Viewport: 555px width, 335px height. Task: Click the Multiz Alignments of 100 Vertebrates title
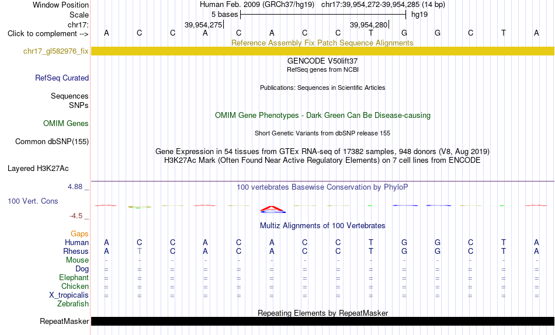pyautogui.click(x=322, y=226)
